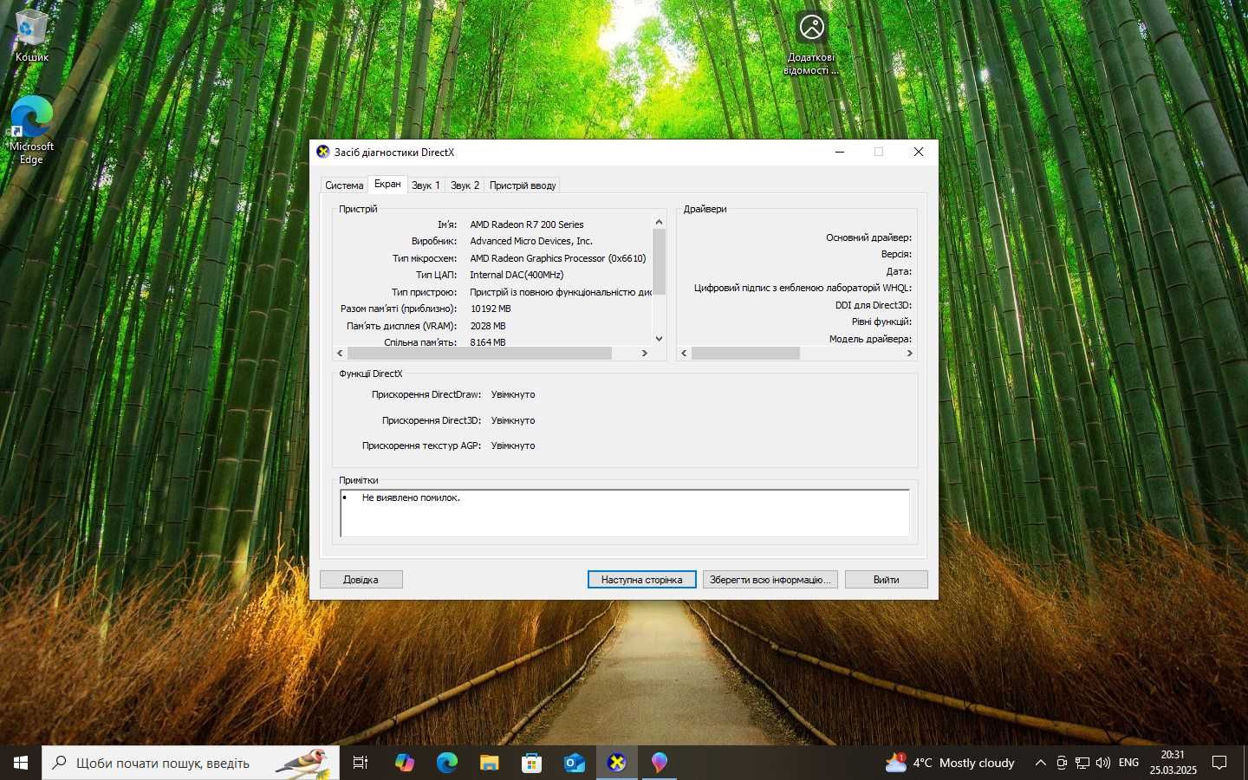Open Outlook from the taskbar
The height and width of the screenshot is (780, 1248).
click(x=574, y=763)
